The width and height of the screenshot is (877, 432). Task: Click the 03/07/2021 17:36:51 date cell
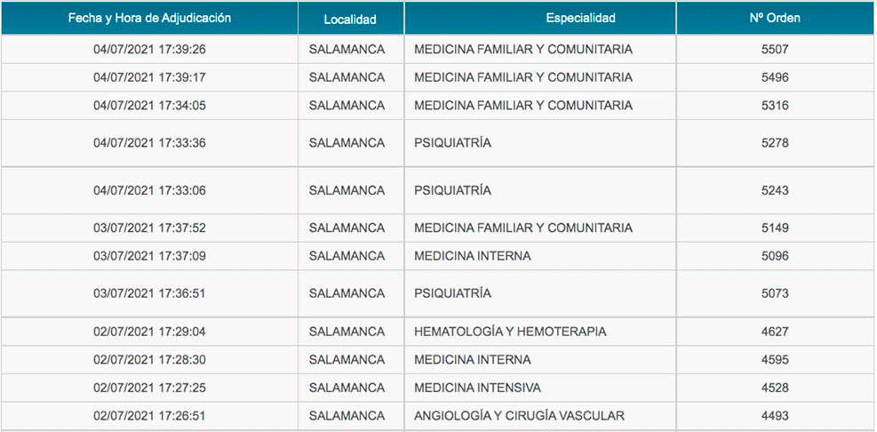point(149,293)
